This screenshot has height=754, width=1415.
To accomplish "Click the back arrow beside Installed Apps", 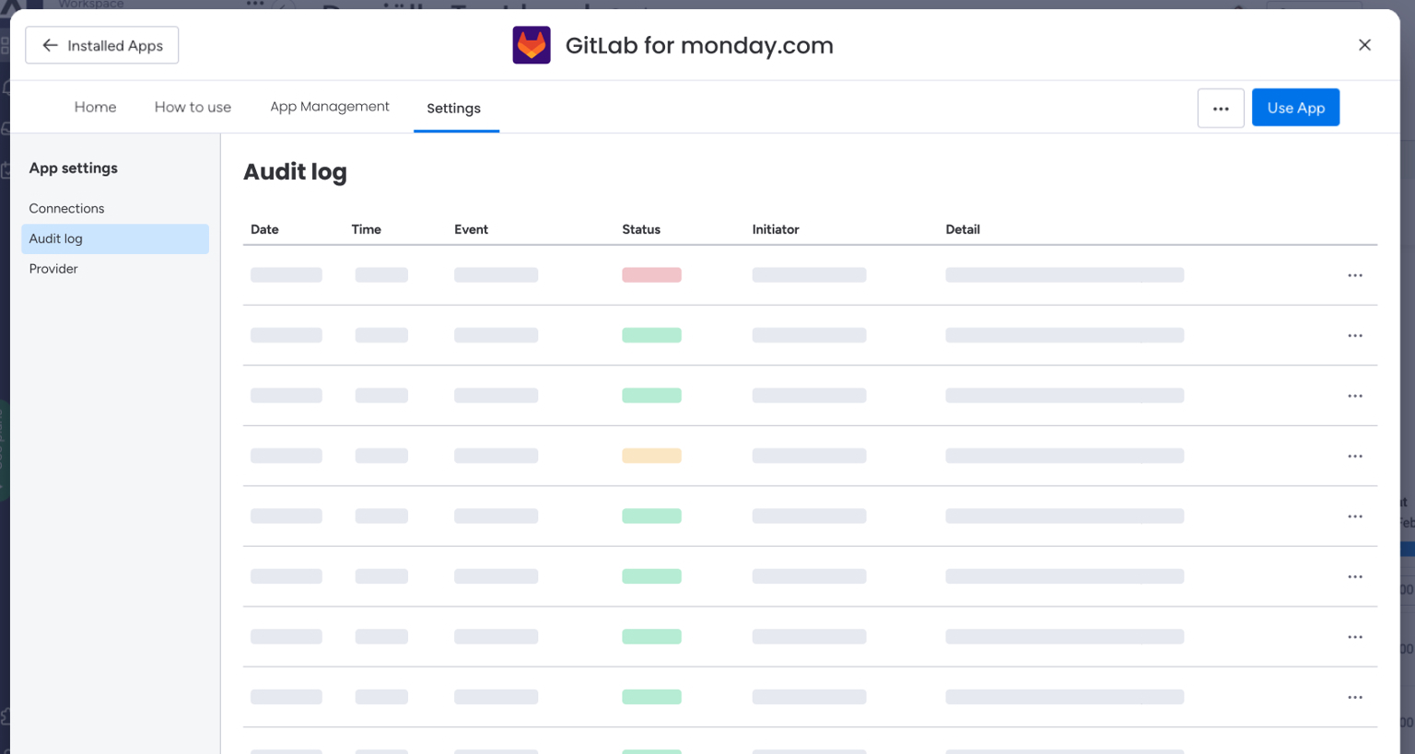I will click(x=50, y=45).
